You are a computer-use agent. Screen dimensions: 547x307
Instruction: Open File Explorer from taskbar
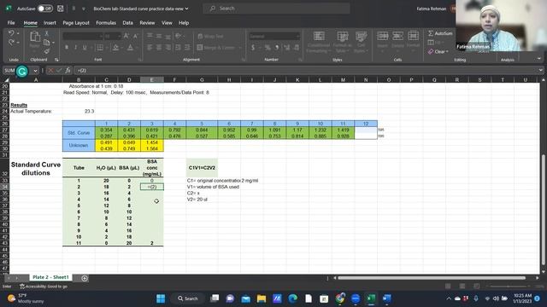pos(262,298)
